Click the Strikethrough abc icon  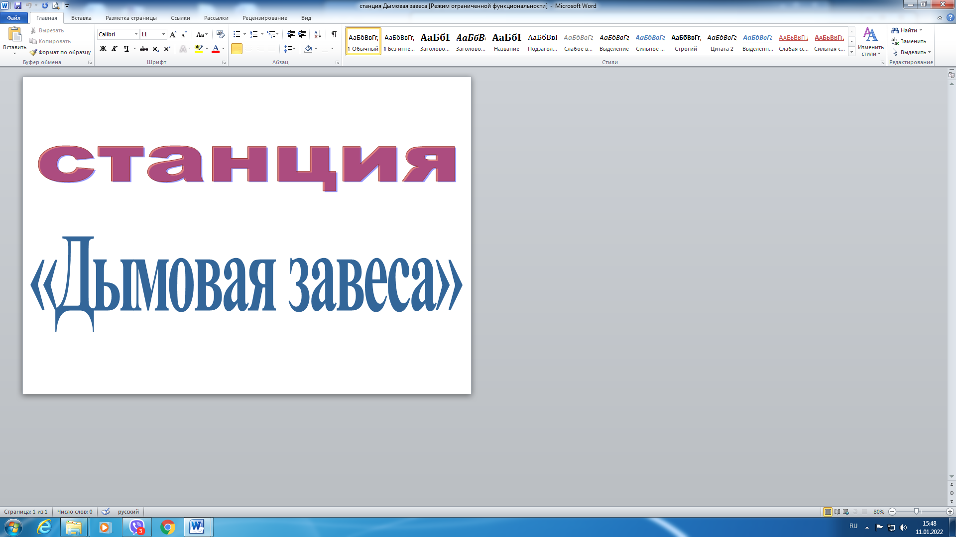(x=144, y=49)
